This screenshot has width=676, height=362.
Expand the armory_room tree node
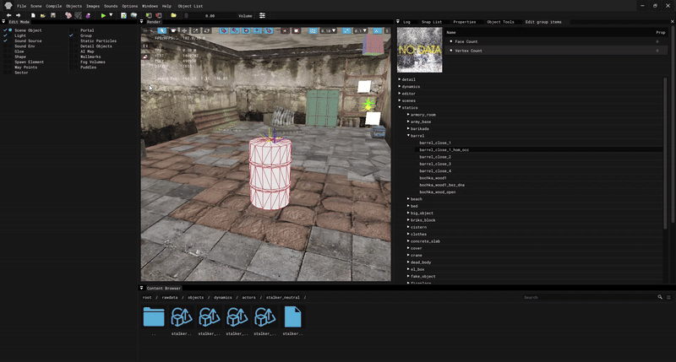pos(409,115)
